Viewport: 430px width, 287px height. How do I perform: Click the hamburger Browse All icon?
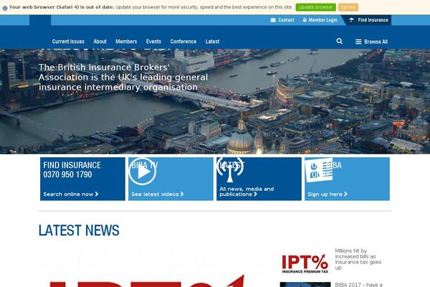358,42
